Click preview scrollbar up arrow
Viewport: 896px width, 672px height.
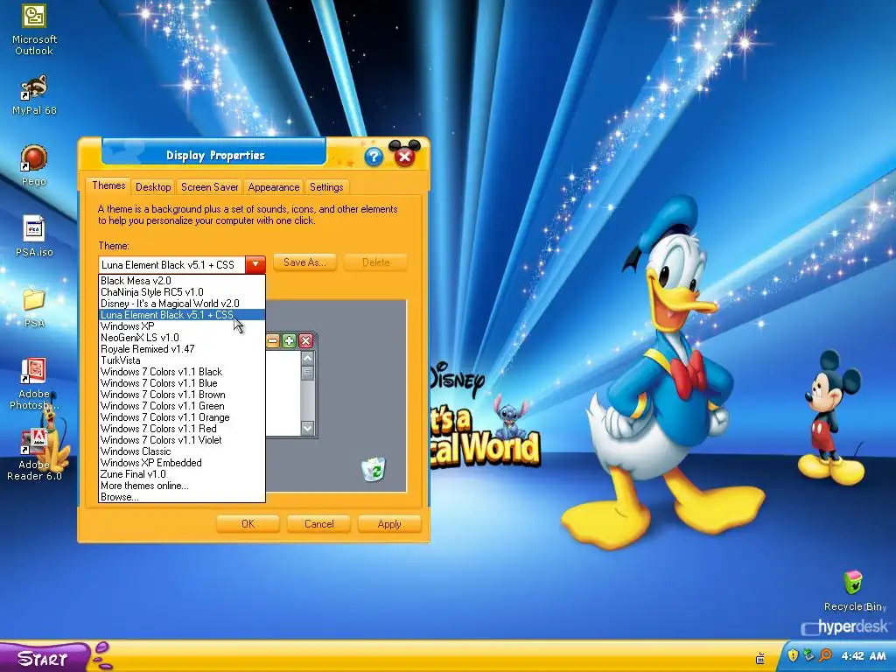[x=307, y=358]
